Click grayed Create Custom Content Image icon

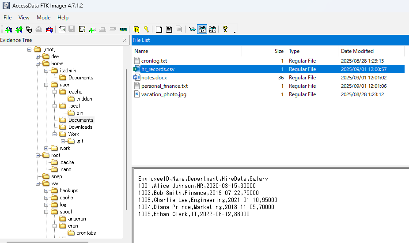coord(102,30)
